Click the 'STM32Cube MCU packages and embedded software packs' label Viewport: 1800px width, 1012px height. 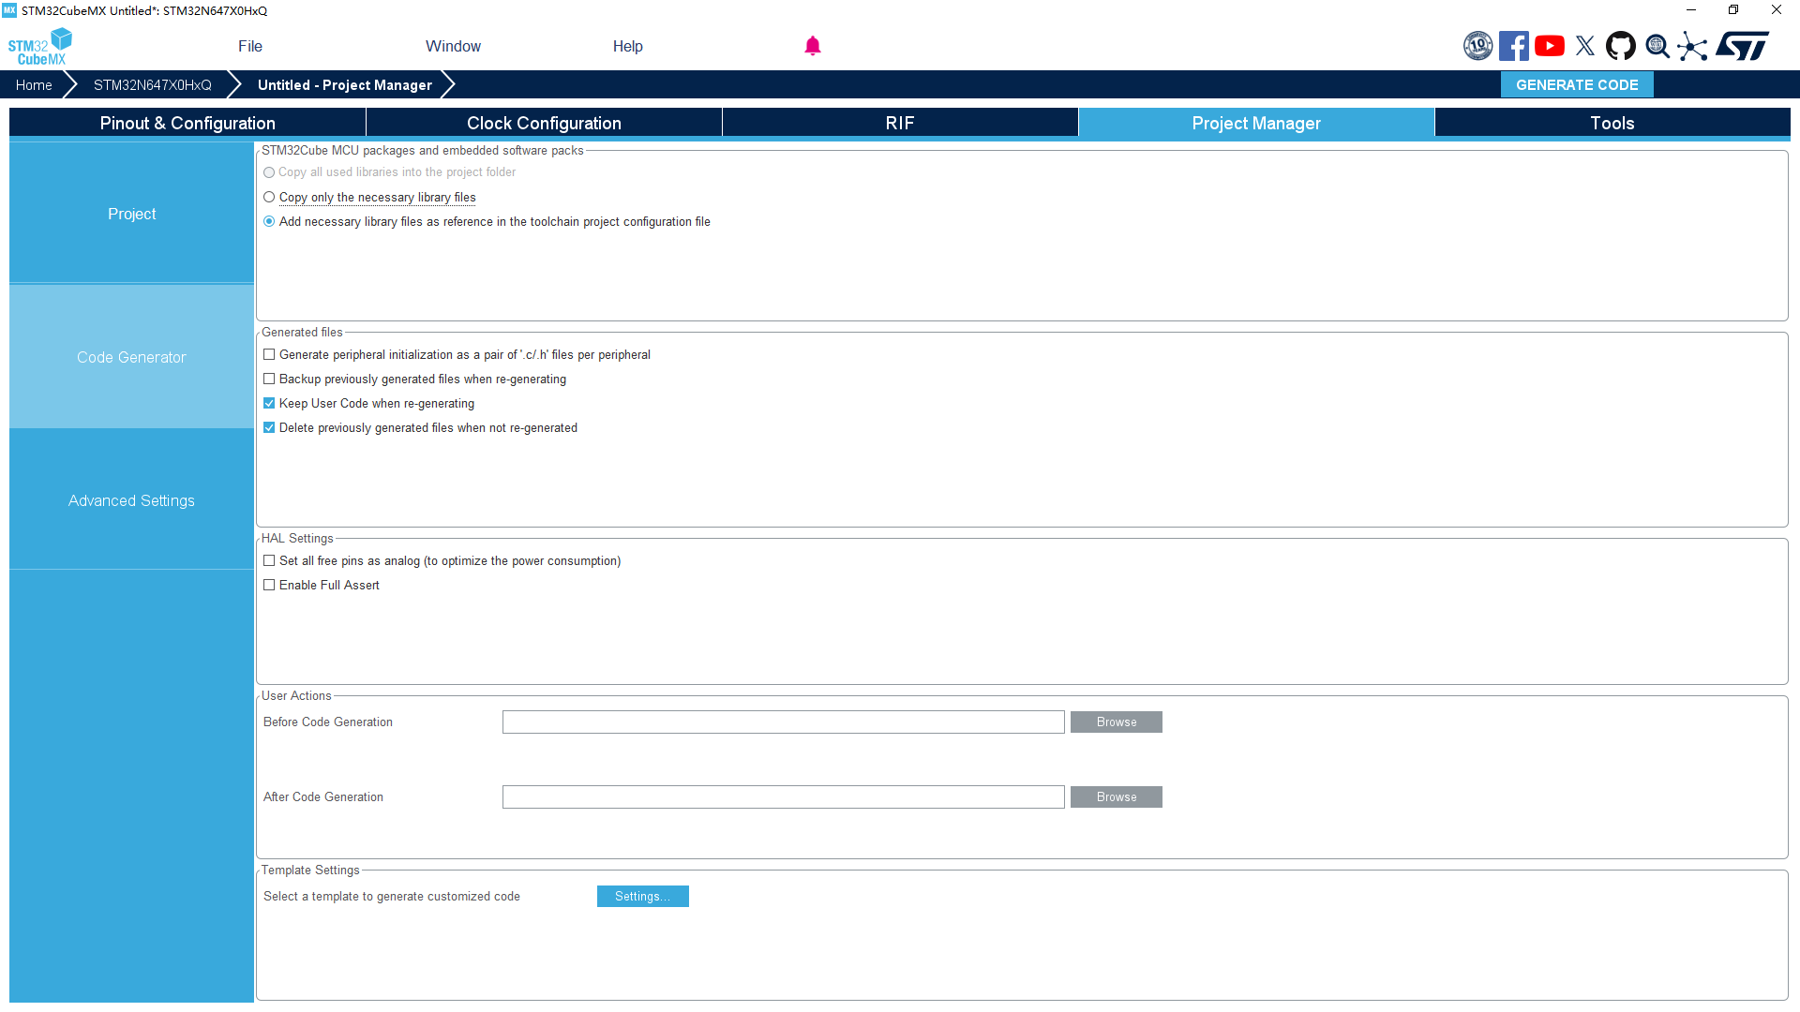pyautogui.click(x=423, y=150)
